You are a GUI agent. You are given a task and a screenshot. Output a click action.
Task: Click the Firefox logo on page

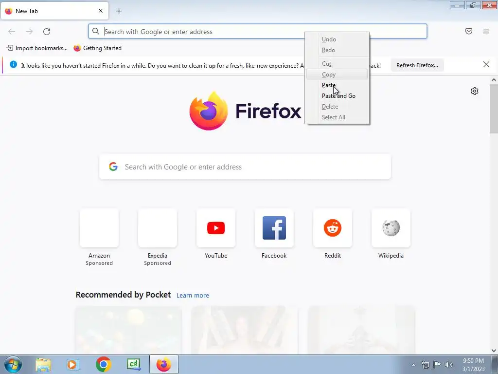[x=209, y=111]
